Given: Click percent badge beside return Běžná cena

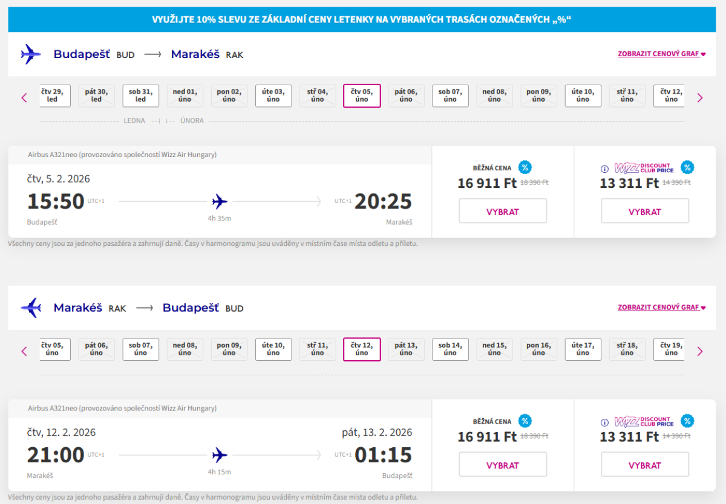Looking at the screenshot, I should pos(525,421).
